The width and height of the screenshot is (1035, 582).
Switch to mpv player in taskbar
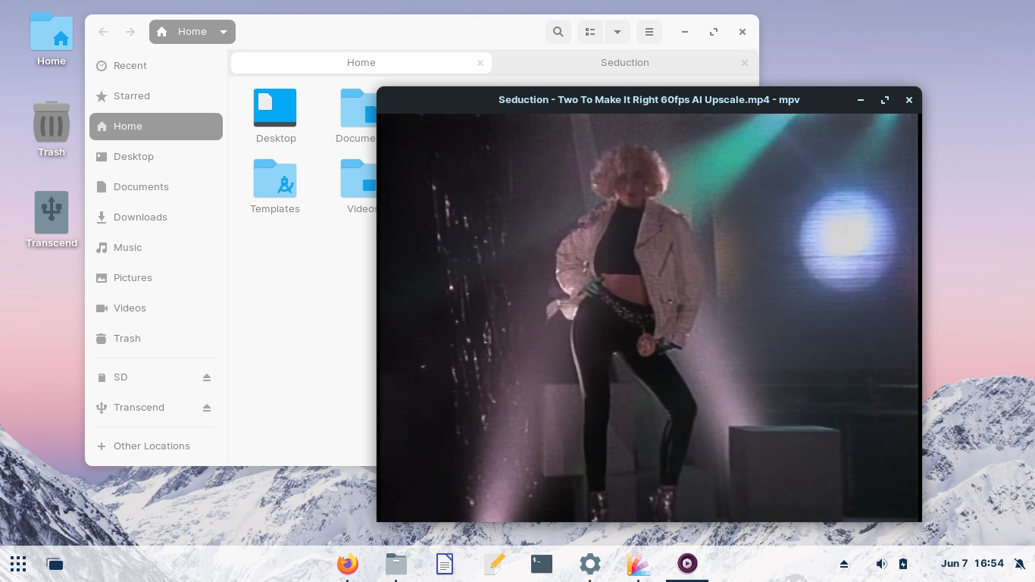click(x=687, y=564)
